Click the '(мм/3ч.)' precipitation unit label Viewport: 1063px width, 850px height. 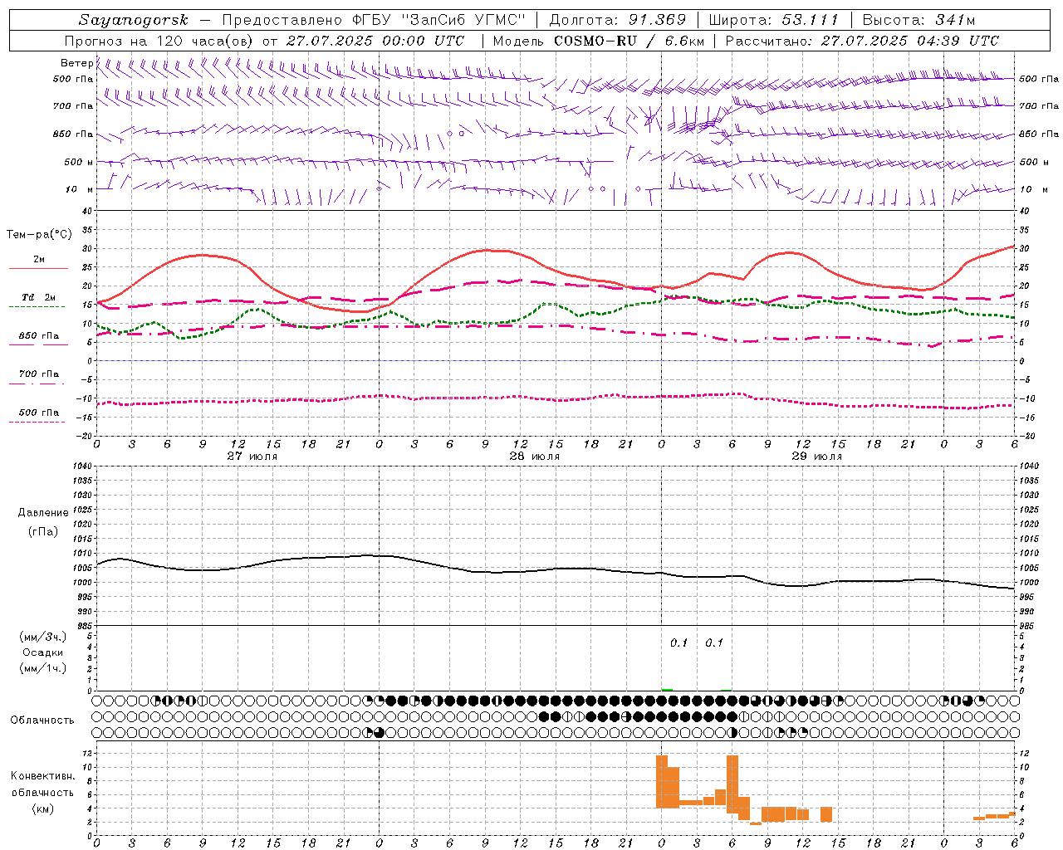tap(43, 637)
